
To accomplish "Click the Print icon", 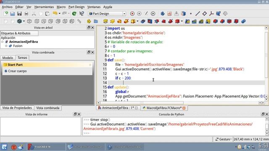I will coord(26,13).
